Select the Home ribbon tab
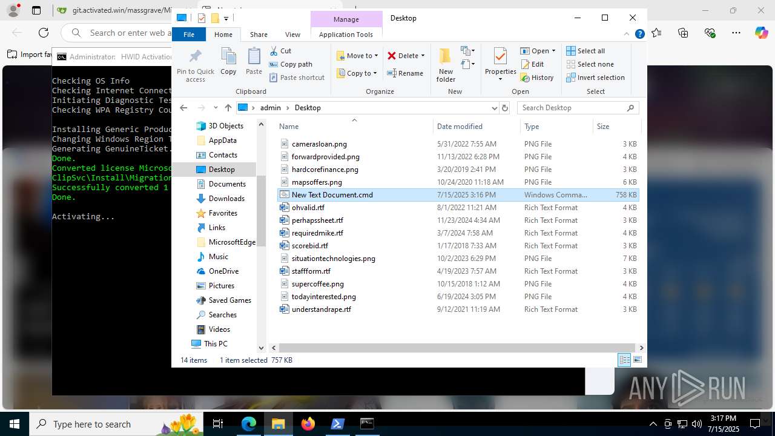775x436 pixels. [x=223, y=35]
